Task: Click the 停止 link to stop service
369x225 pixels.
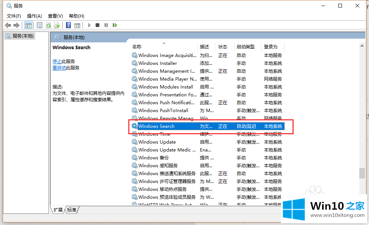Action: [57, 61]
